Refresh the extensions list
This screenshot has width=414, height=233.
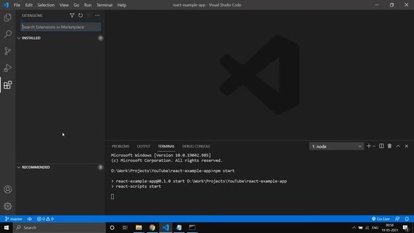[x=80, y=16]
